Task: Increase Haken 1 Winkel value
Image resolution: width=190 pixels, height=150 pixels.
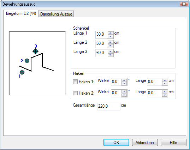Action: click(x=124, y=80)
